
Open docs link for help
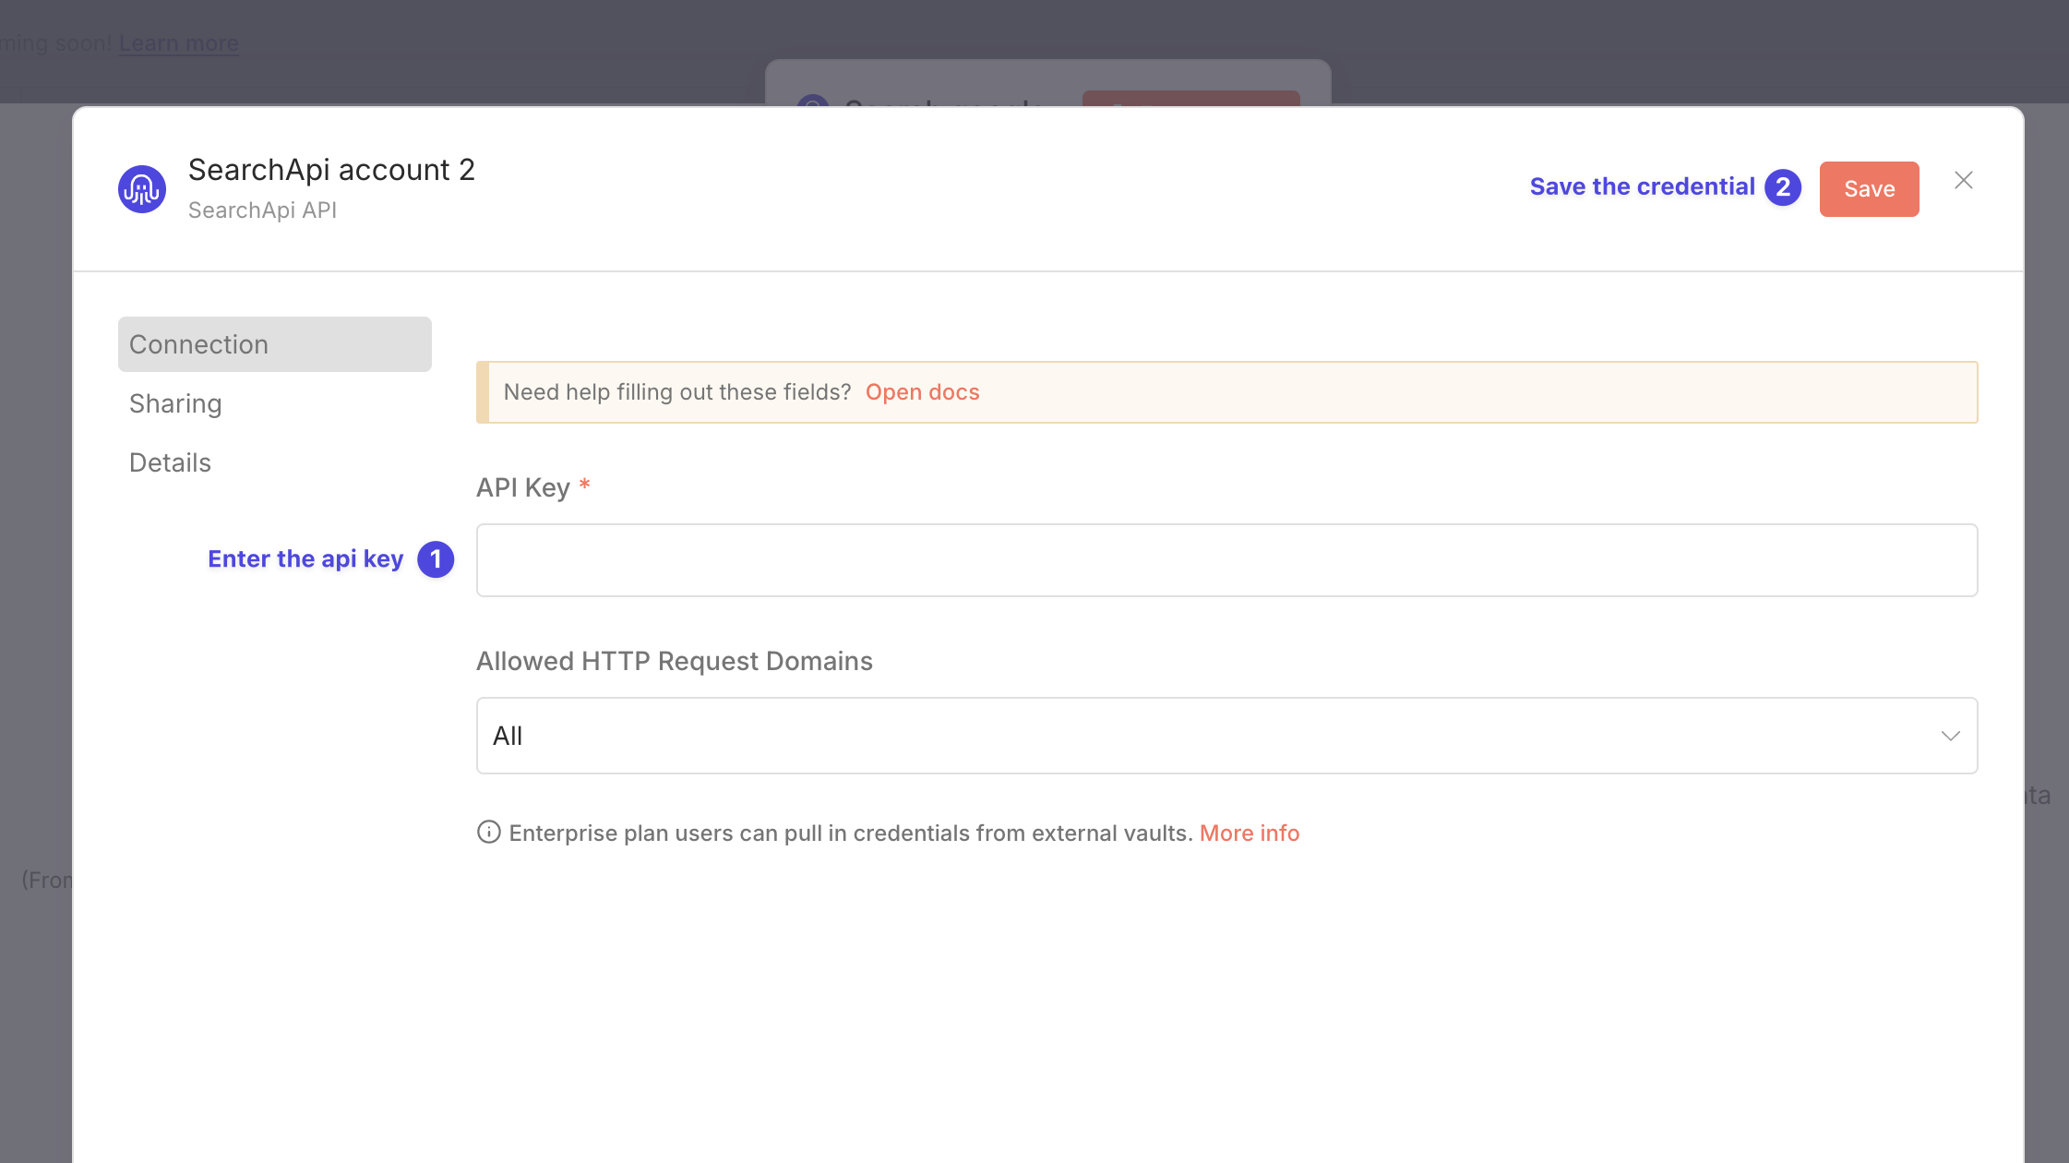(x=922, y=392)
